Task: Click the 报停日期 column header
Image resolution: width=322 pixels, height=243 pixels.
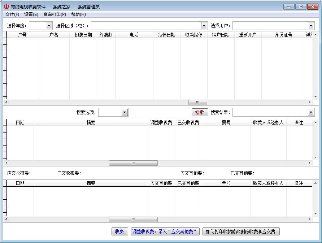Action: (166, 35)
